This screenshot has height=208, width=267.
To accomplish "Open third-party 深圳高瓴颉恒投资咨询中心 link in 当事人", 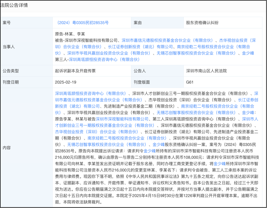I will tap(104, 59).
